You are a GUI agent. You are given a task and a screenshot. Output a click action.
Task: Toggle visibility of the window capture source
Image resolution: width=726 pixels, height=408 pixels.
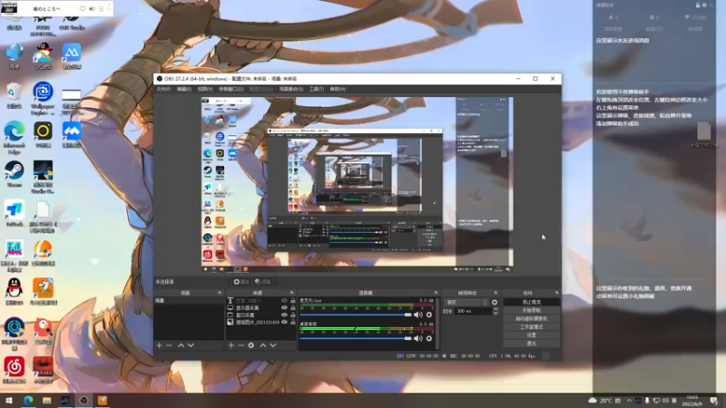(x=284, y=315)
